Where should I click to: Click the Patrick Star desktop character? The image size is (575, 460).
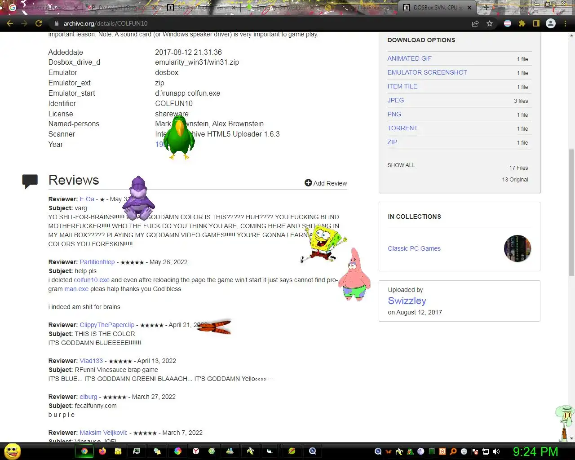(354, 275)
